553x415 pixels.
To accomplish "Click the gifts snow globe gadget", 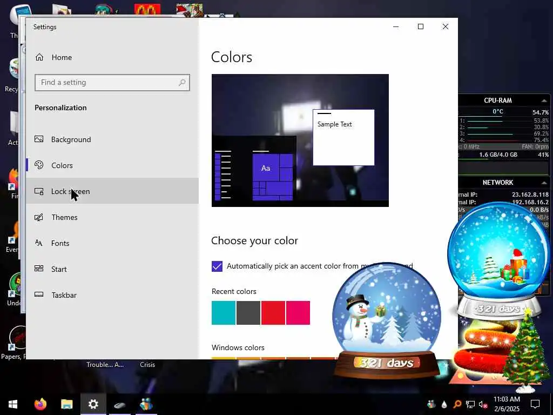I will pyautogui.click(x=498, y=260).
